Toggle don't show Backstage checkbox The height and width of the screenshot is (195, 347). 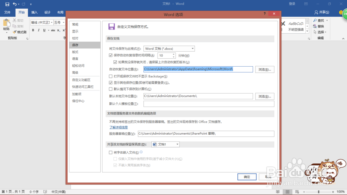point(111,76)
